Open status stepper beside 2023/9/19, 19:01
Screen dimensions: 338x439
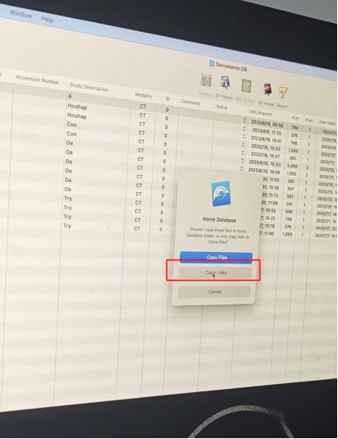244,137
